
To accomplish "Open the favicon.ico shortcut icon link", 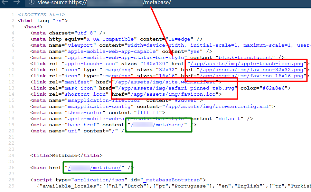I will (x=173, y=94).
